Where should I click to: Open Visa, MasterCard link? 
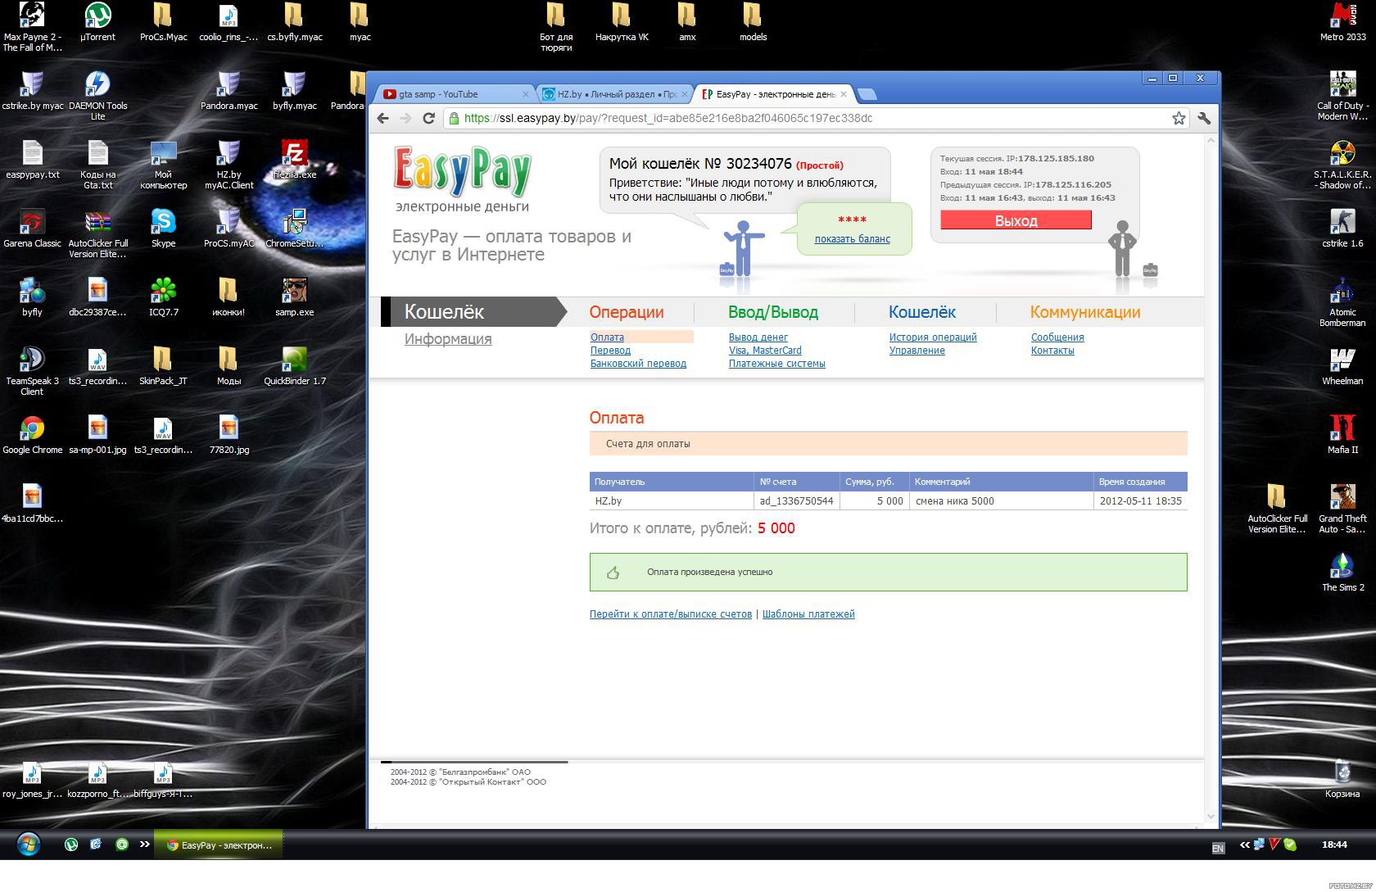pyautogui.click(x=765, y=351)
